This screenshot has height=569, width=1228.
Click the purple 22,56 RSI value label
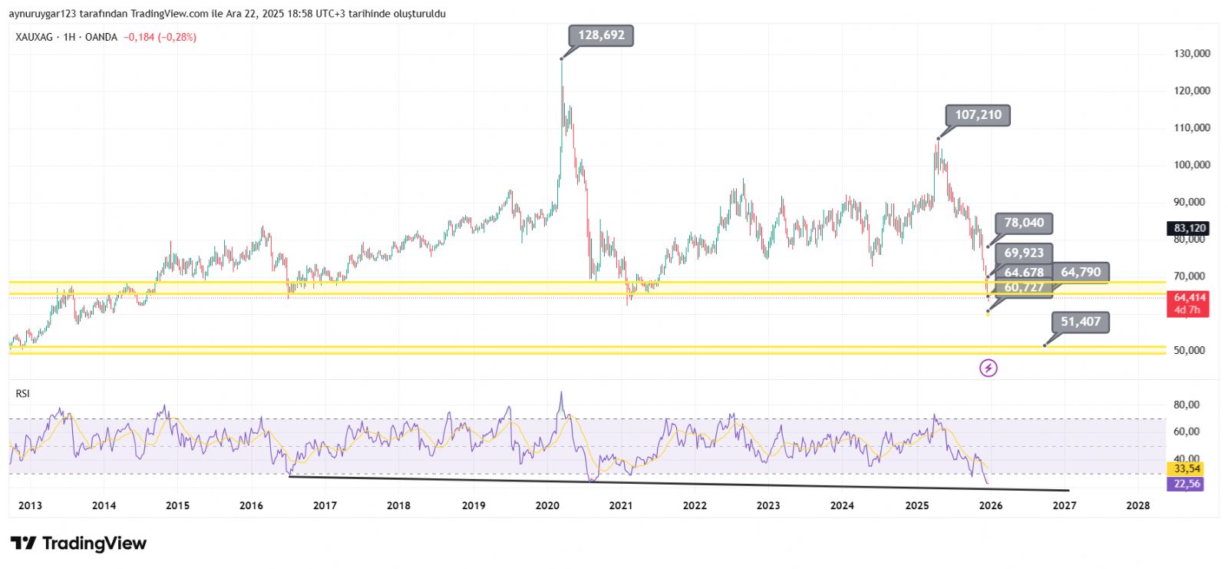[1187, 484]
